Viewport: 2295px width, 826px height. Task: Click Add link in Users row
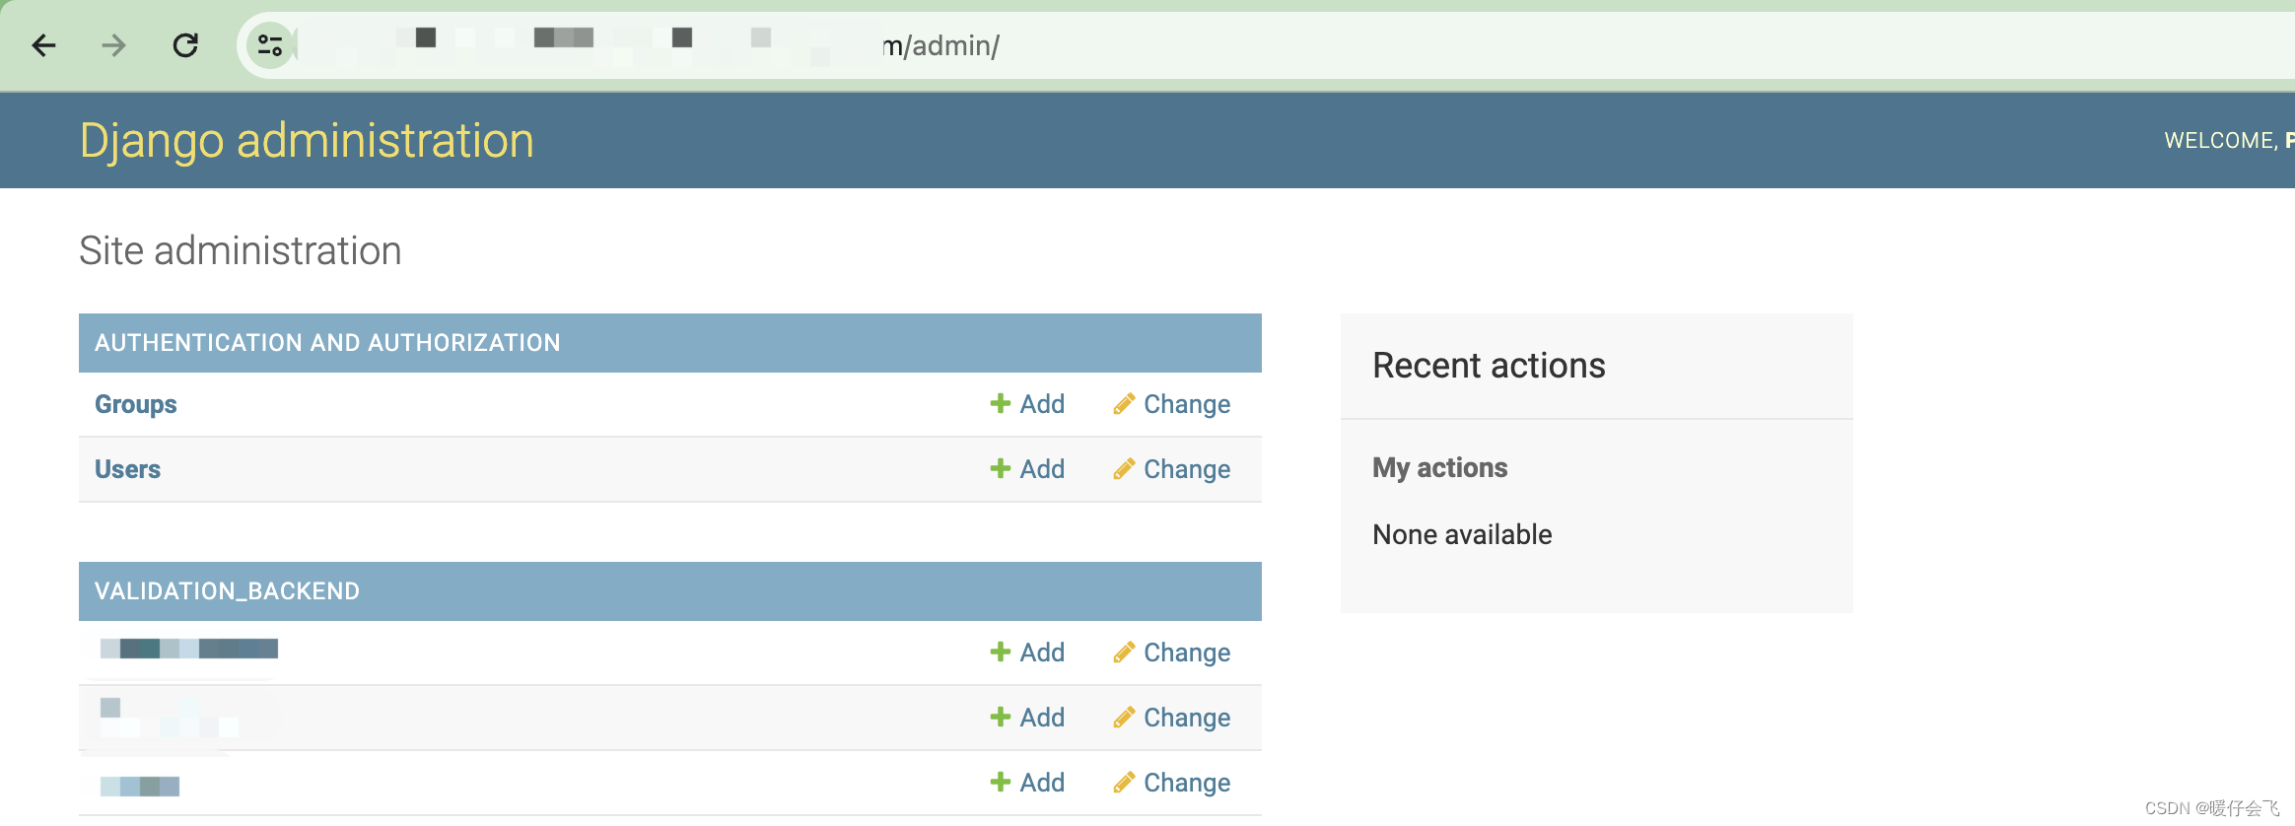coord(1042,469)
